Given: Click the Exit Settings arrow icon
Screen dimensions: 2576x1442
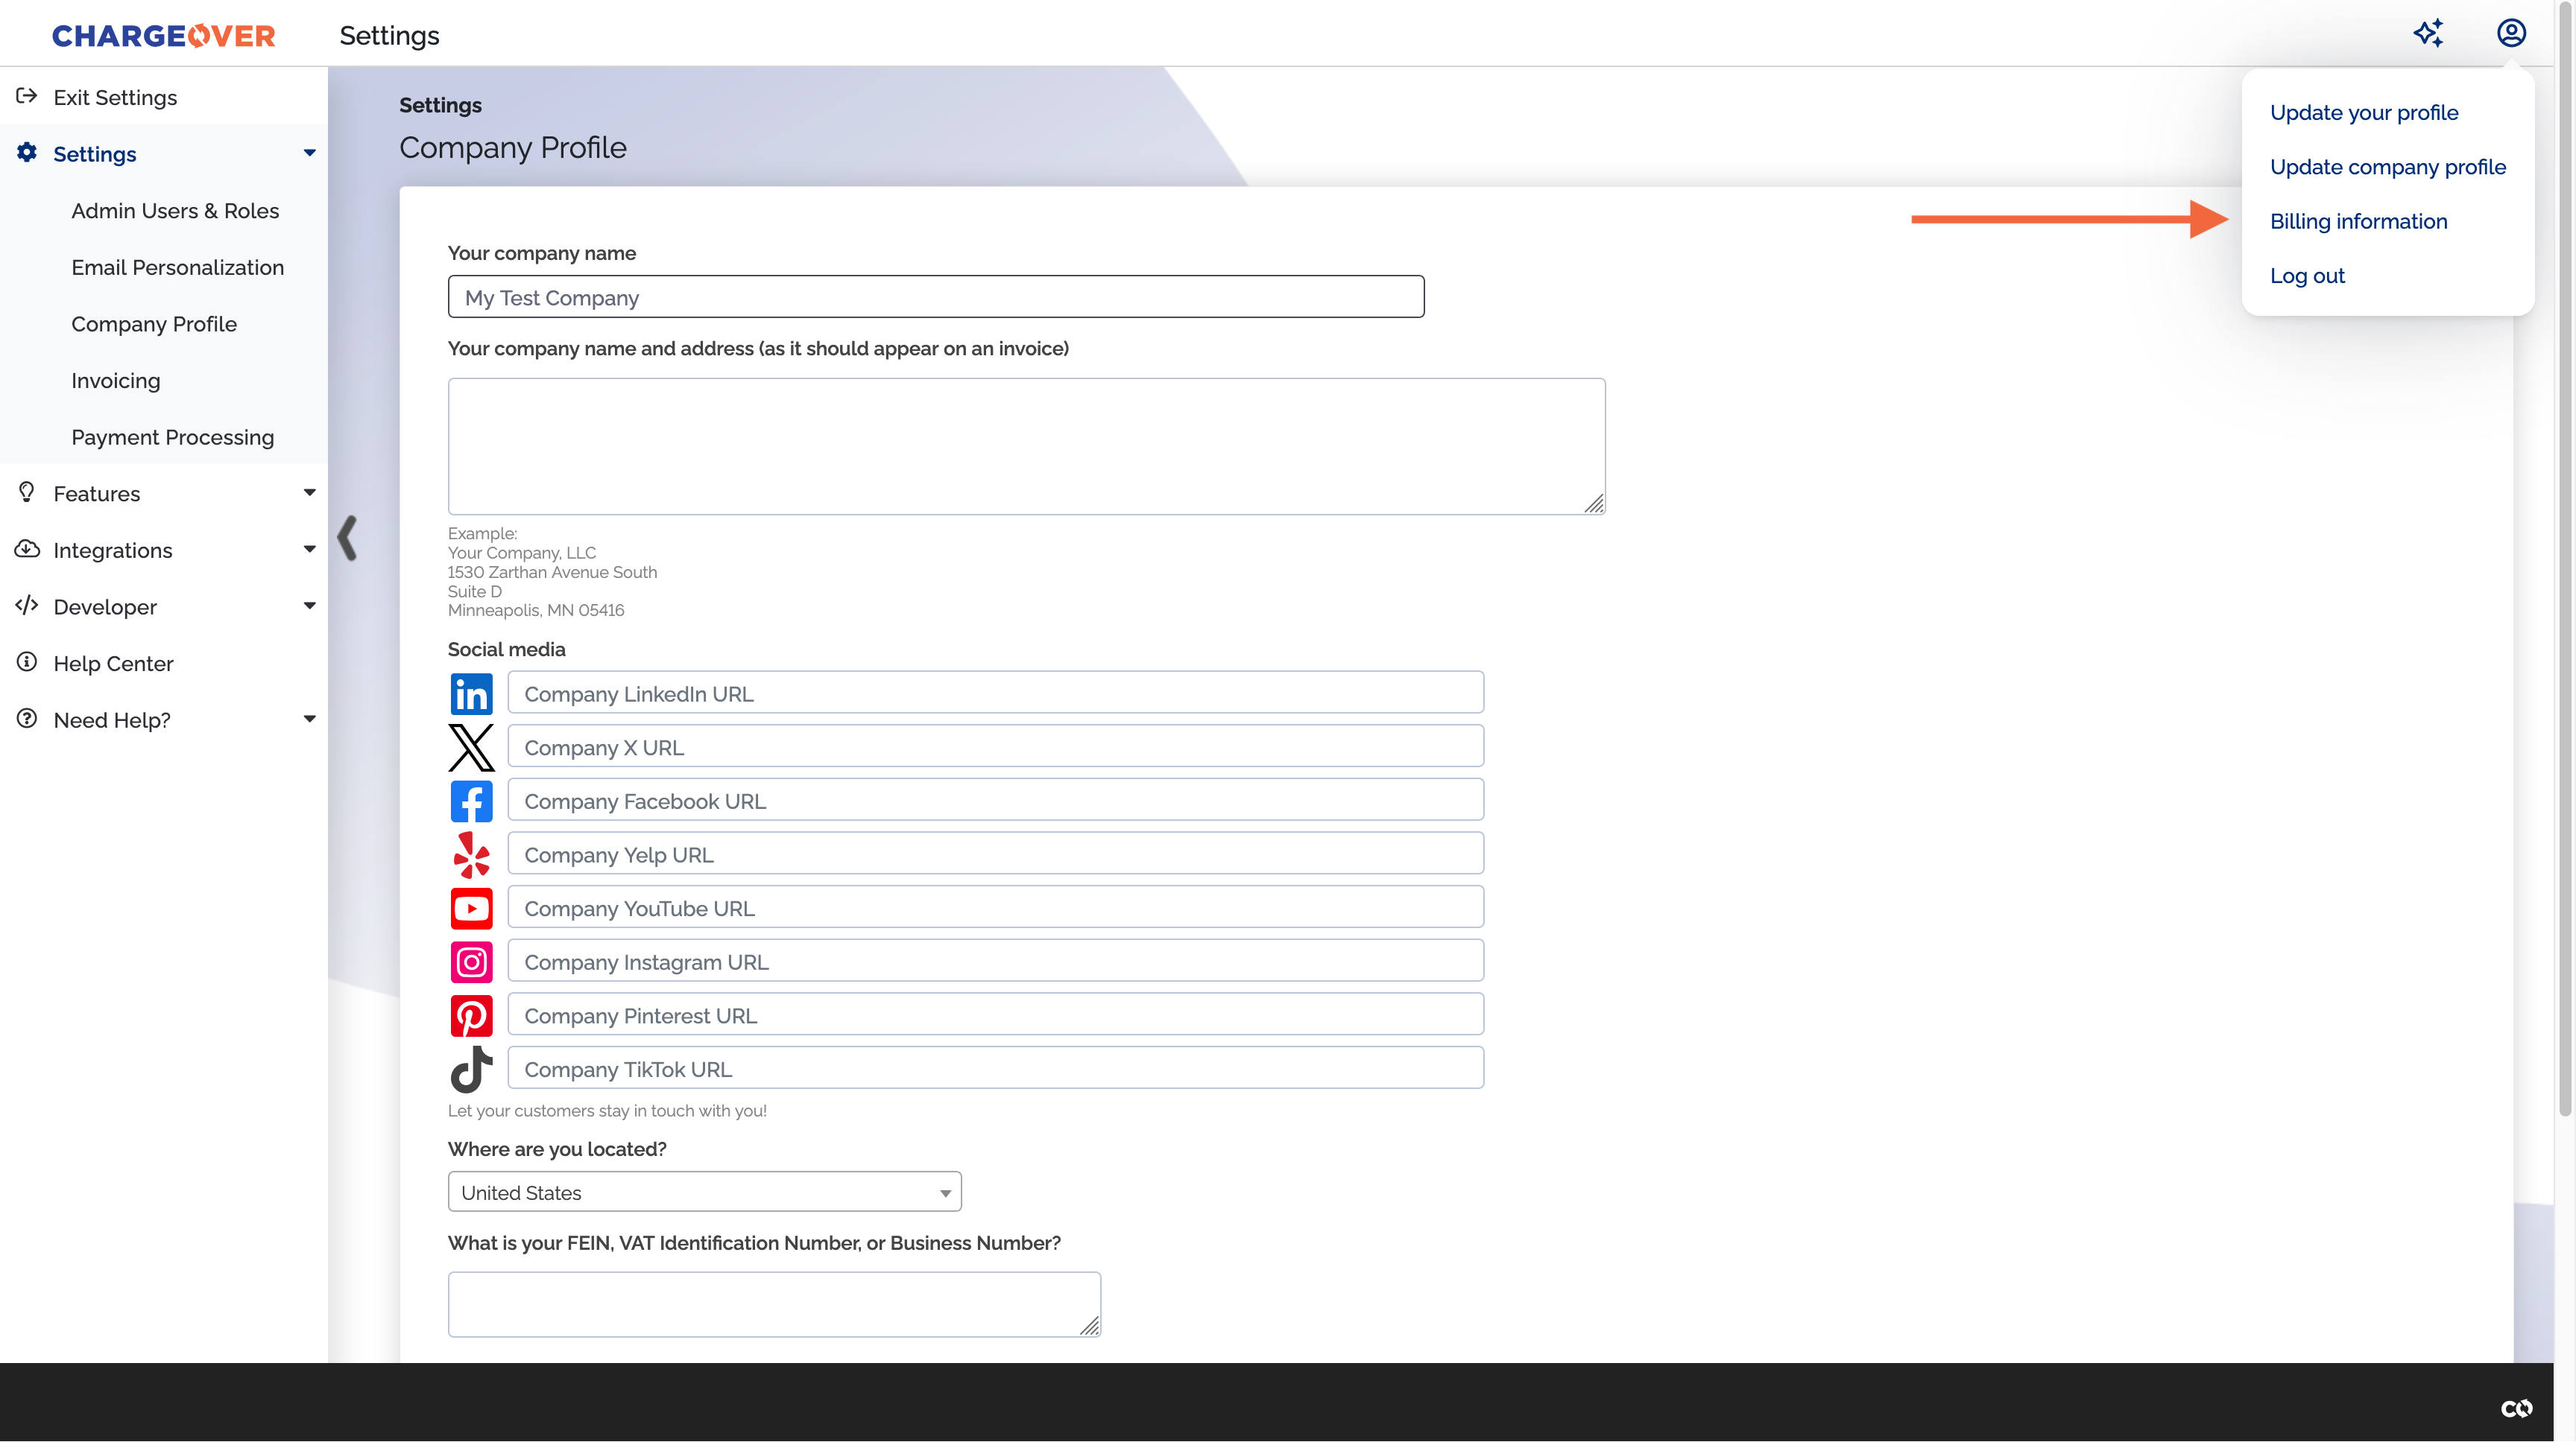Looking at the screenshot, I should pyautogui.click(x=27, y=97).
